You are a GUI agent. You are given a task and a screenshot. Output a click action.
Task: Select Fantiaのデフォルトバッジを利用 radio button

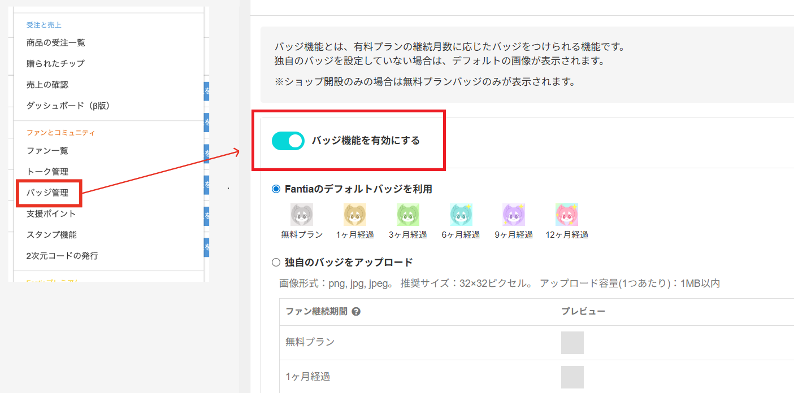276,189
